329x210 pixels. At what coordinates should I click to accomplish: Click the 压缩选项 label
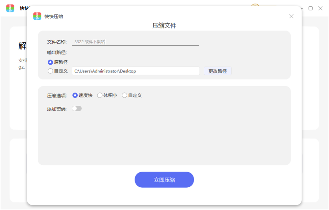pyautogui.click(x=57, y=95)
